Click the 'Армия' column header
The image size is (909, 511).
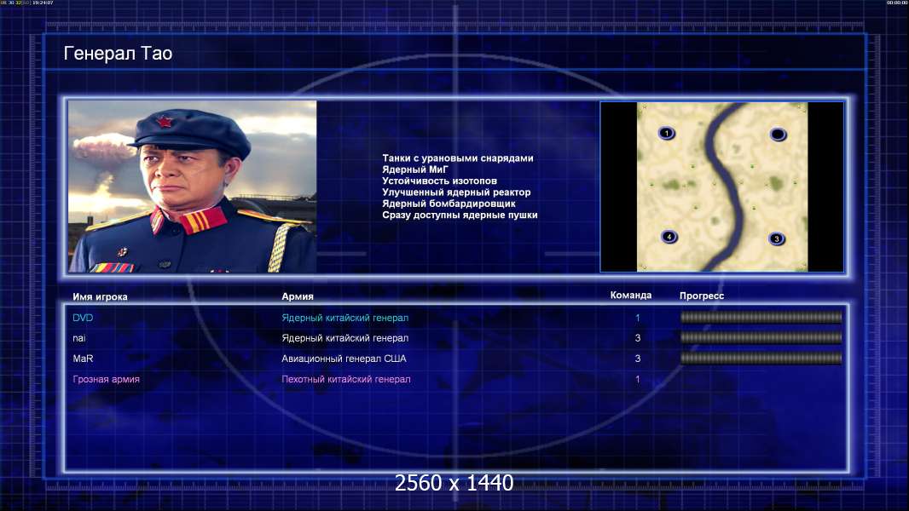tap(298, 296)
